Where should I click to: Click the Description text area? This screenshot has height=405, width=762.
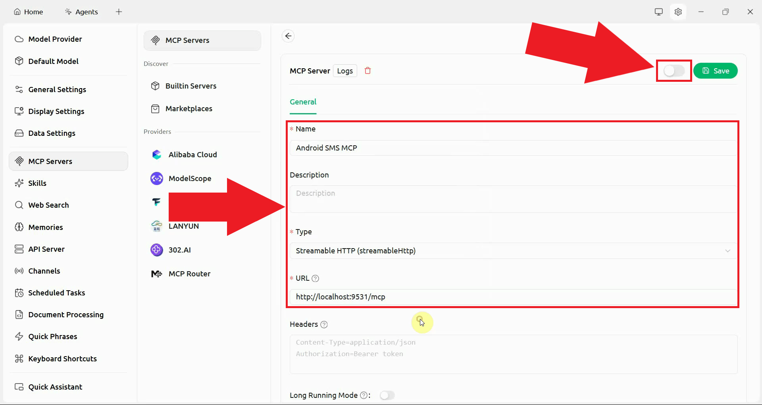pos(513,199)
